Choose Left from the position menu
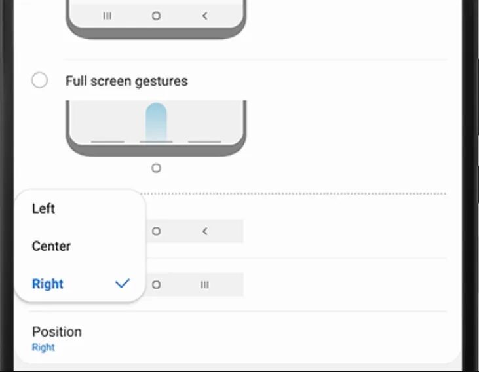Viewport: 479px width, 372px height. coord(44,208)
